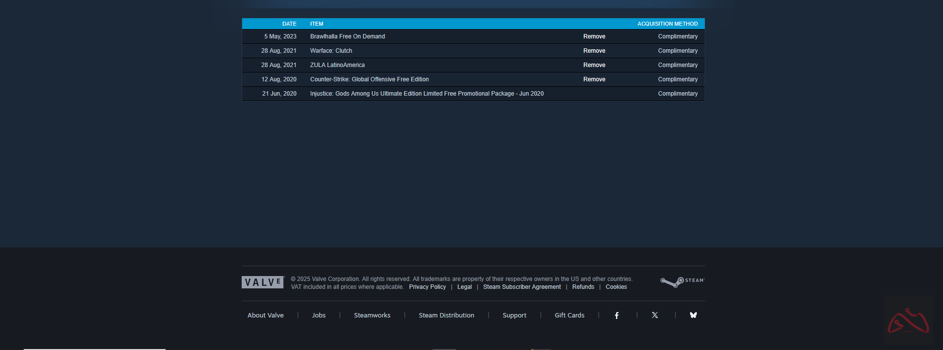Open Steam Subscriber Agreement link
This screenshot has height=350, width=943.
(x=522, y=287)
